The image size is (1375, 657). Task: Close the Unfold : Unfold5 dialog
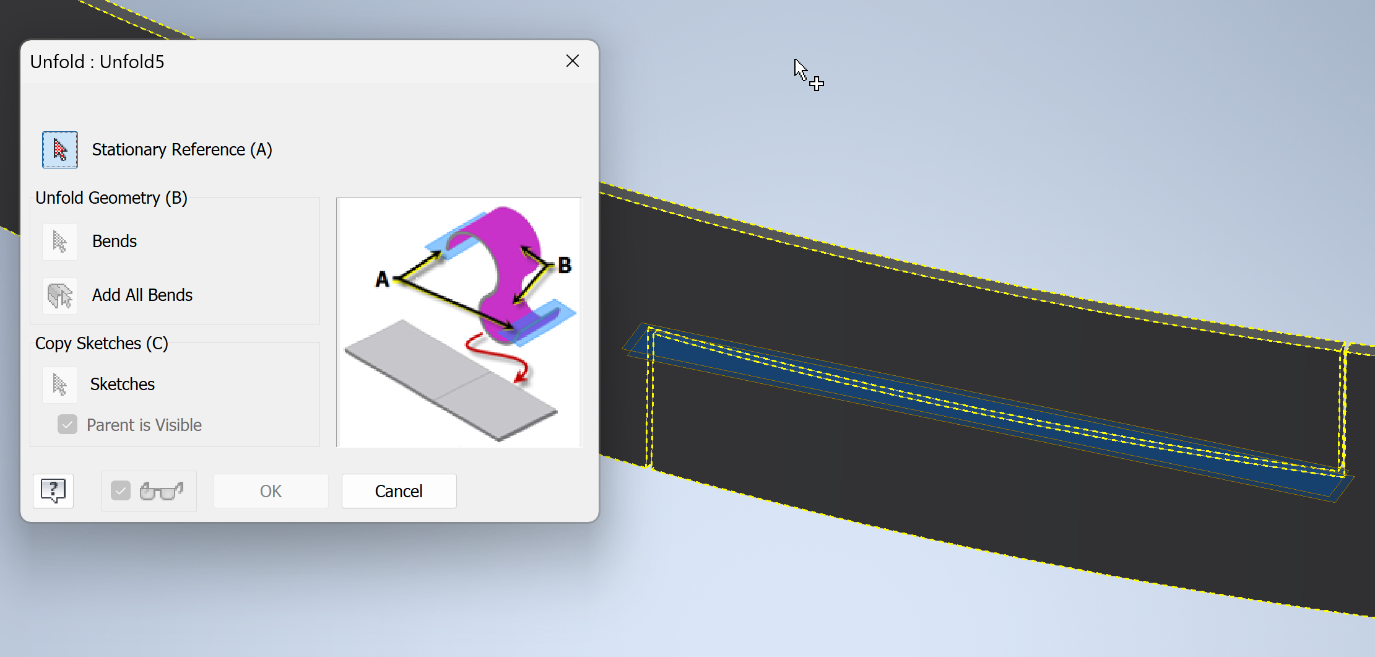(571, 61)
